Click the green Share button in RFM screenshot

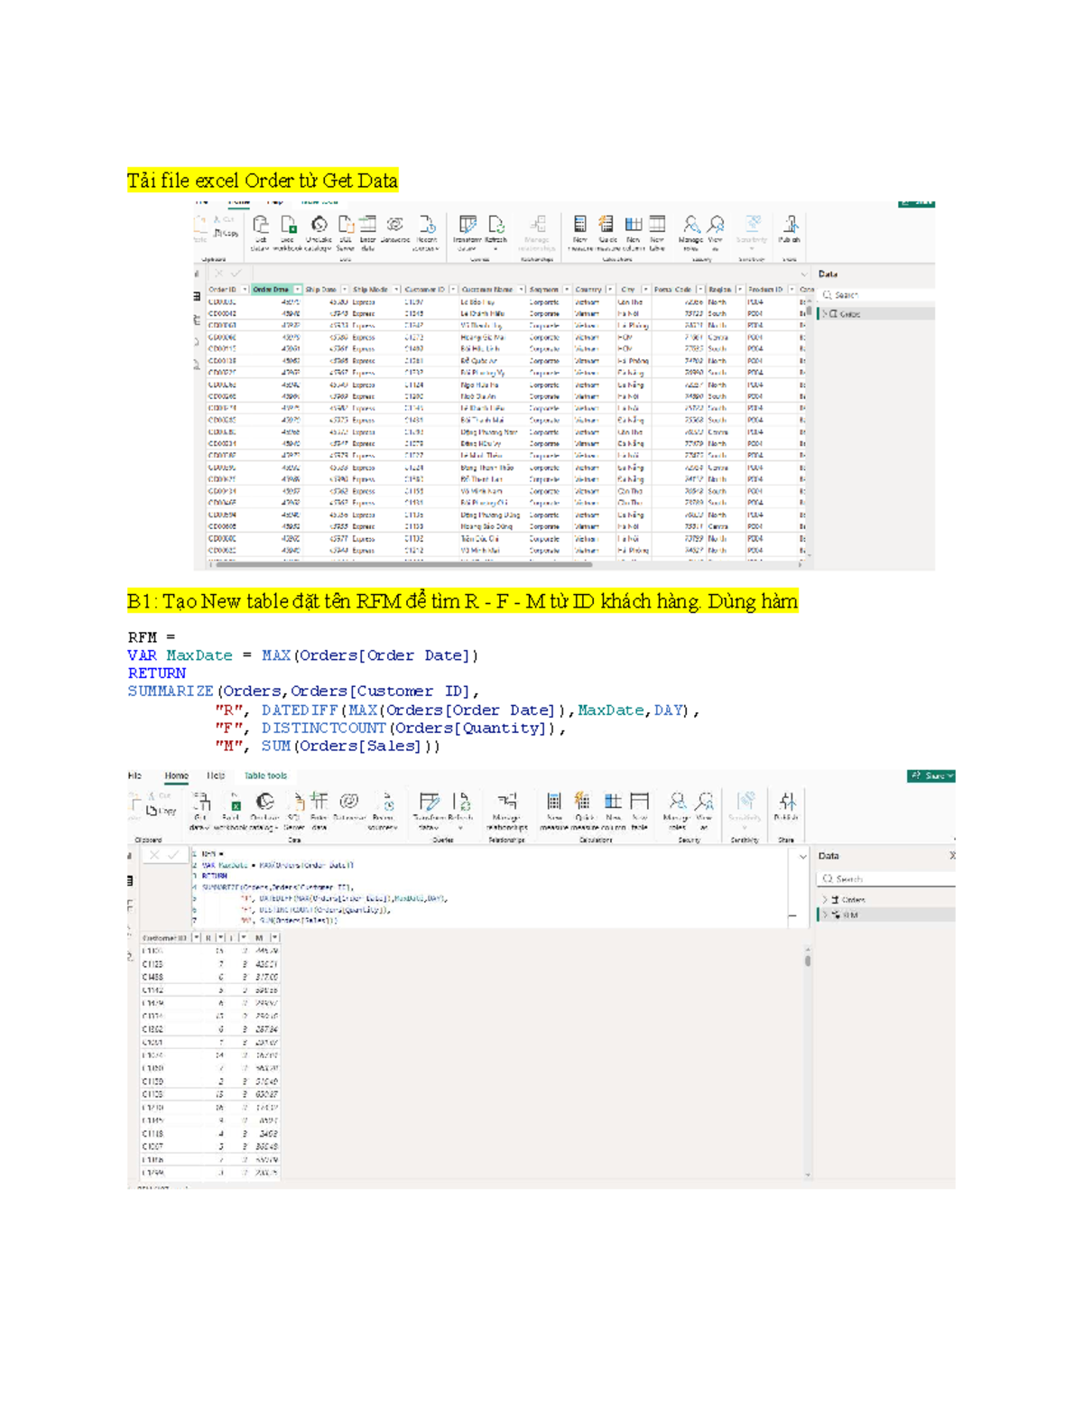(931, 775)
